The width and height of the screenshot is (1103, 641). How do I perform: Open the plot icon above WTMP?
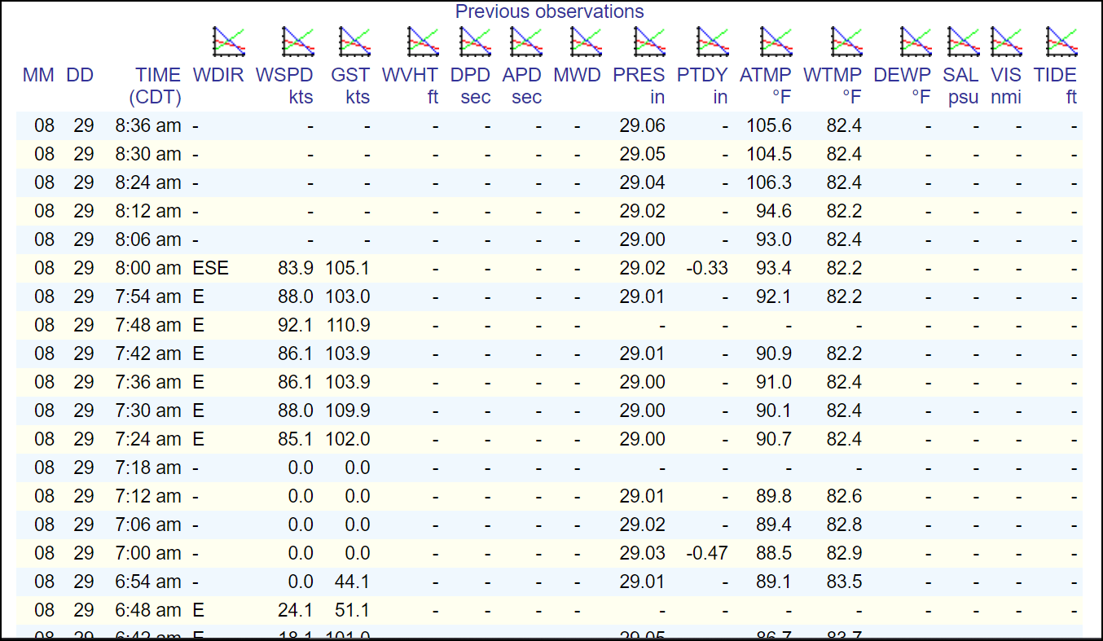tap(846, 41)
